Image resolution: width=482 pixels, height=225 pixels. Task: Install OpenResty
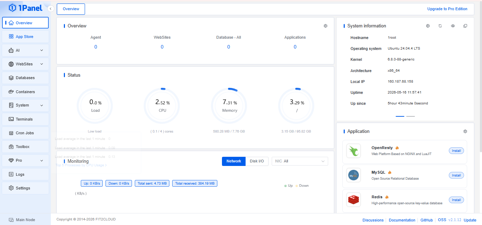(x=457, y=150)
